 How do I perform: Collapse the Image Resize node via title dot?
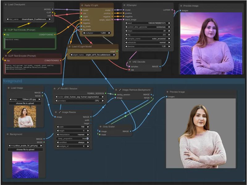tap(56, 112)
